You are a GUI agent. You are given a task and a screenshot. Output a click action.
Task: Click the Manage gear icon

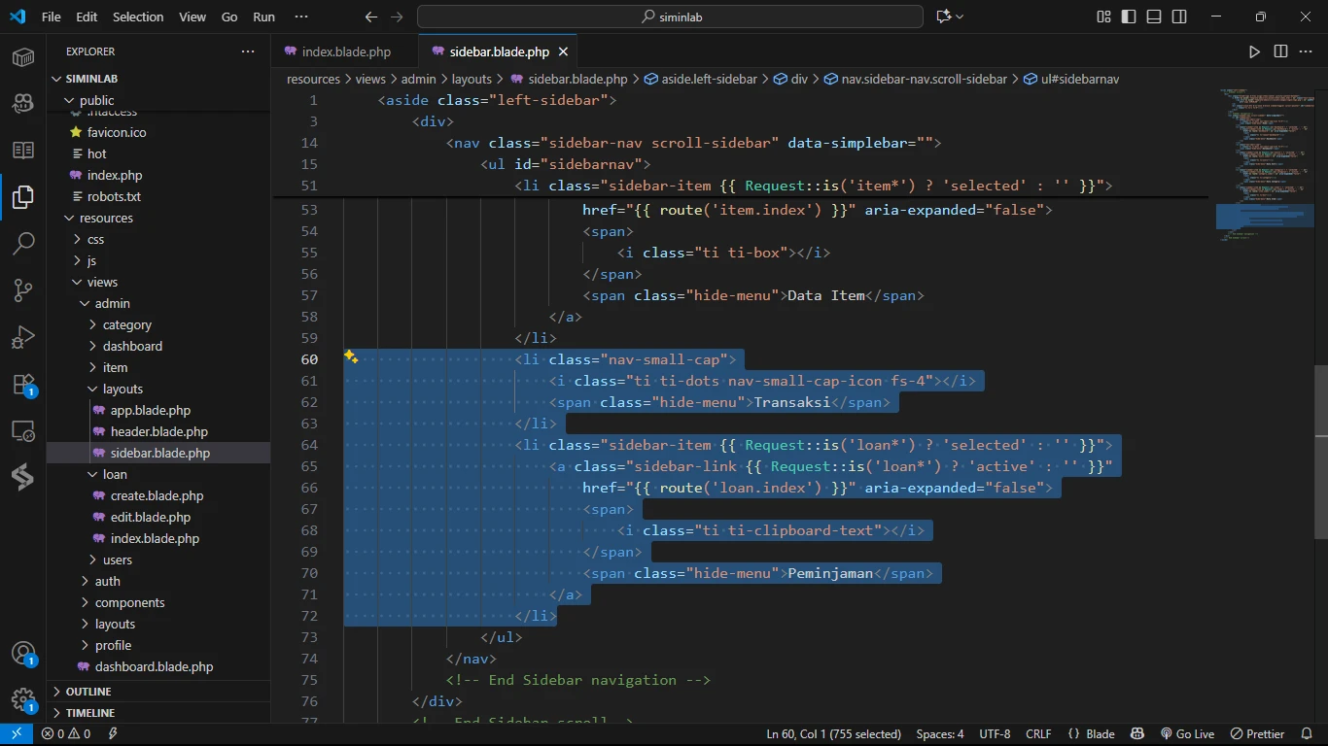tap(23, 699)
